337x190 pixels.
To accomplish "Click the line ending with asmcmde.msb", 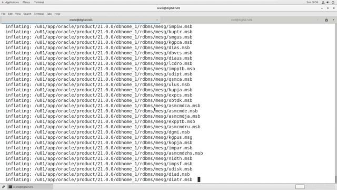I will (102, 111).
